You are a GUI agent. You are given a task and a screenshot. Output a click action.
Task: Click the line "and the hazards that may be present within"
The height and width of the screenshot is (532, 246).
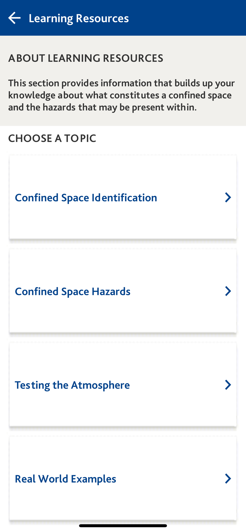point(102,107)
